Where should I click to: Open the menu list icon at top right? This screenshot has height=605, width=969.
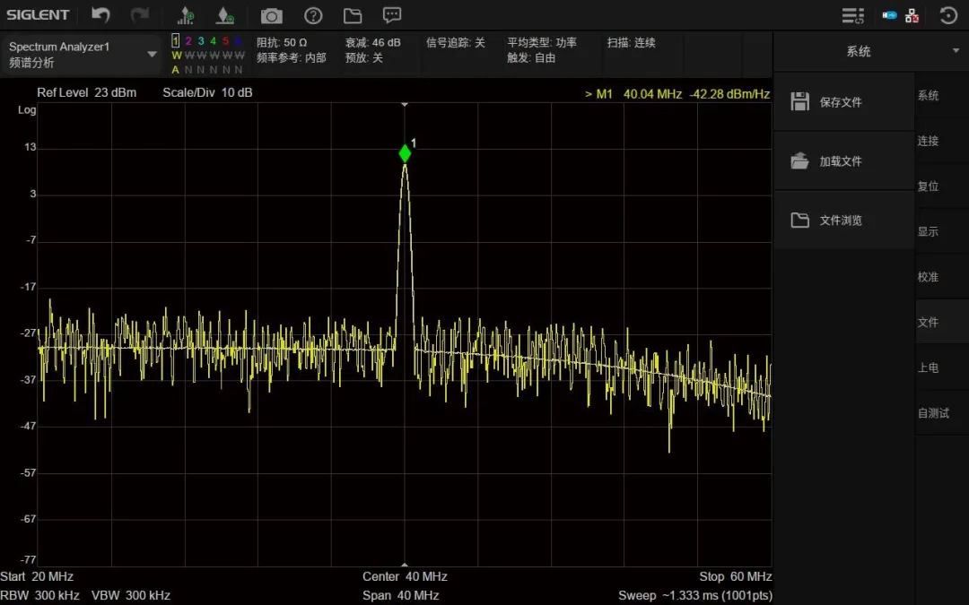pyautogui.click(x=853, y=15)
